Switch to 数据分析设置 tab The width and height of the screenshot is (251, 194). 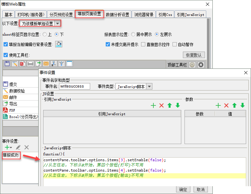tap(117, 15)
